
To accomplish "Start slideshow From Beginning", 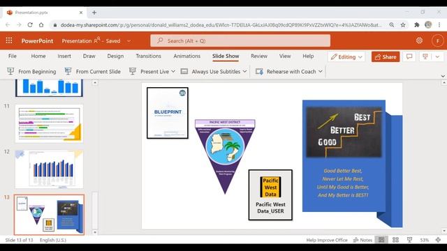I will [x=31, y=71].
